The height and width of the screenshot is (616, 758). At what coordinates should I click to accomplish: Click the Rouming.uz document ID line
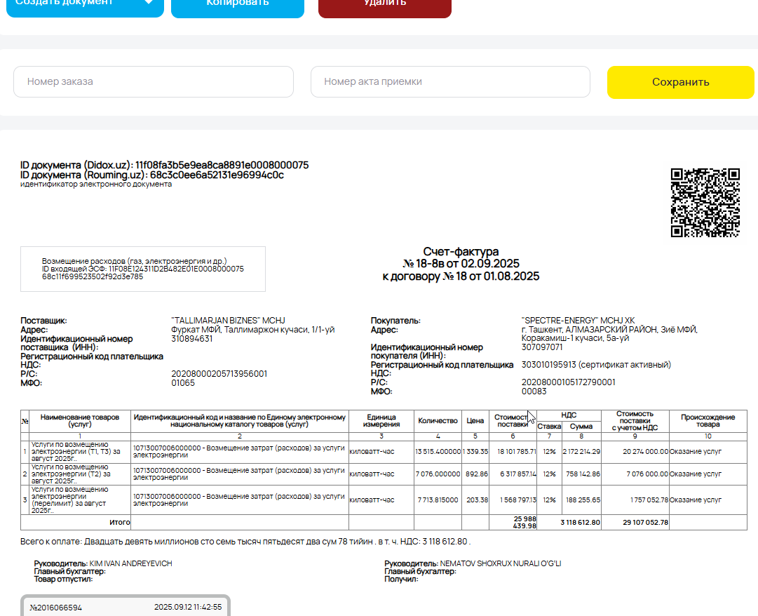[151, 175]
